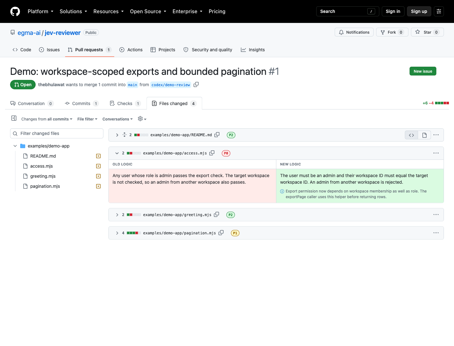Open Resources menu in header
This screenshot has width=454, height=346.
[108, 11]
